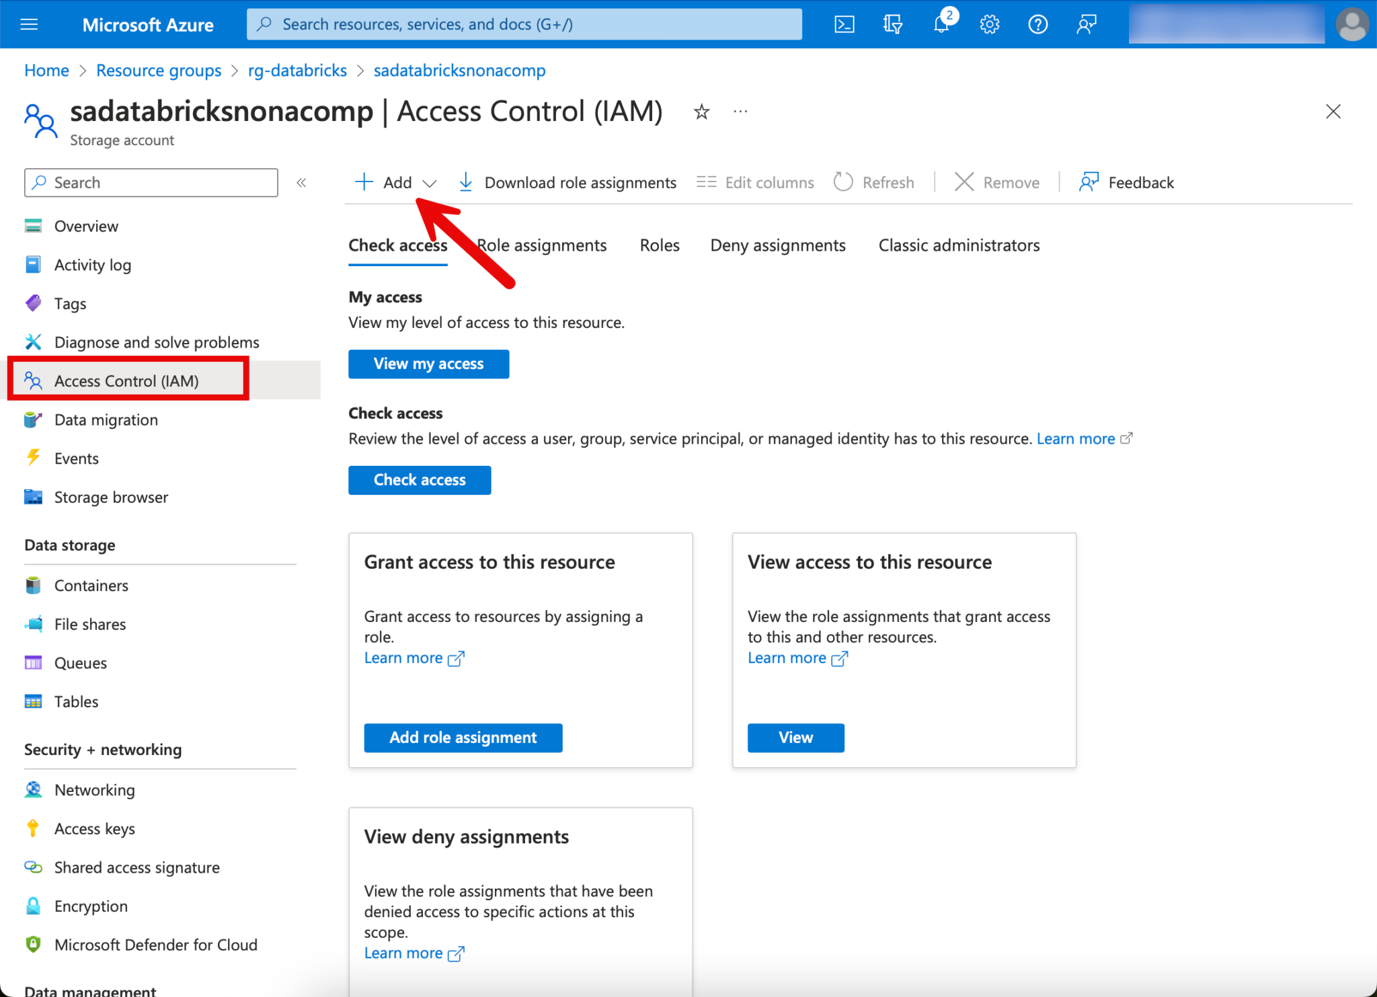Switch to the Role assignments tab
Viewport: 1377px width, 997px height.
[542, 245]
